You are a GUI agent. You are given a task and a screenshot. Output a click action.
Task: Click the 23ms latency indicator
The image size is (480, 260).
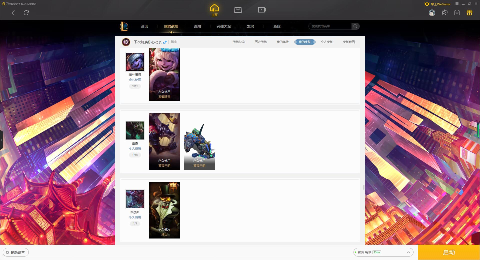377,252
